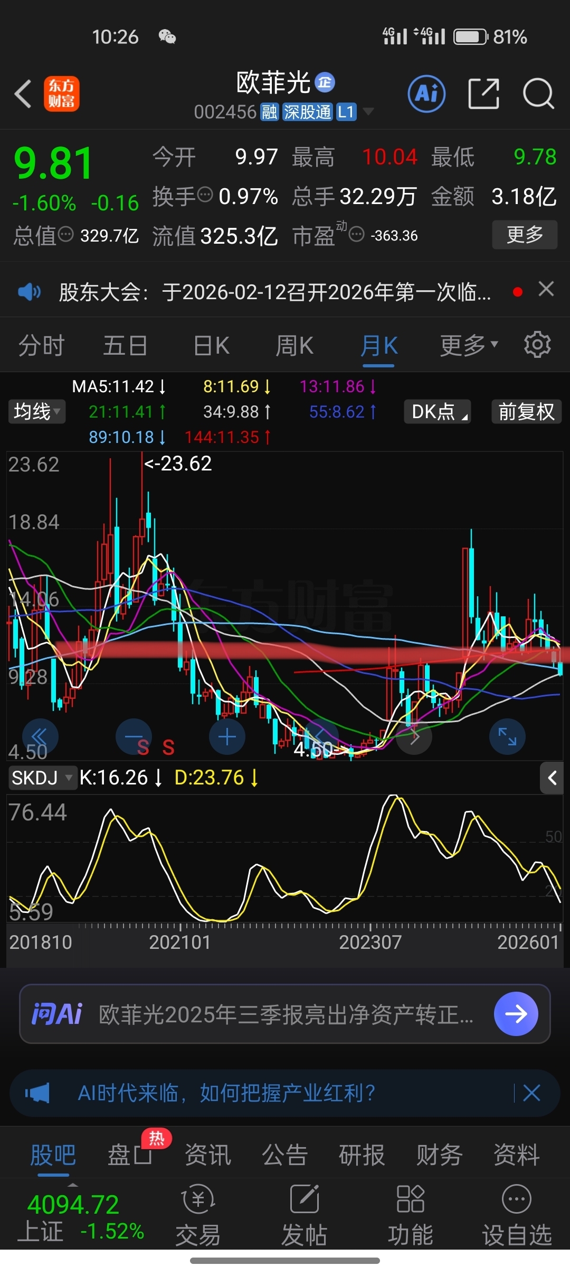Open 功能 functions icon
Screen dimensions: 570x1275
(x=411, y=1214)
